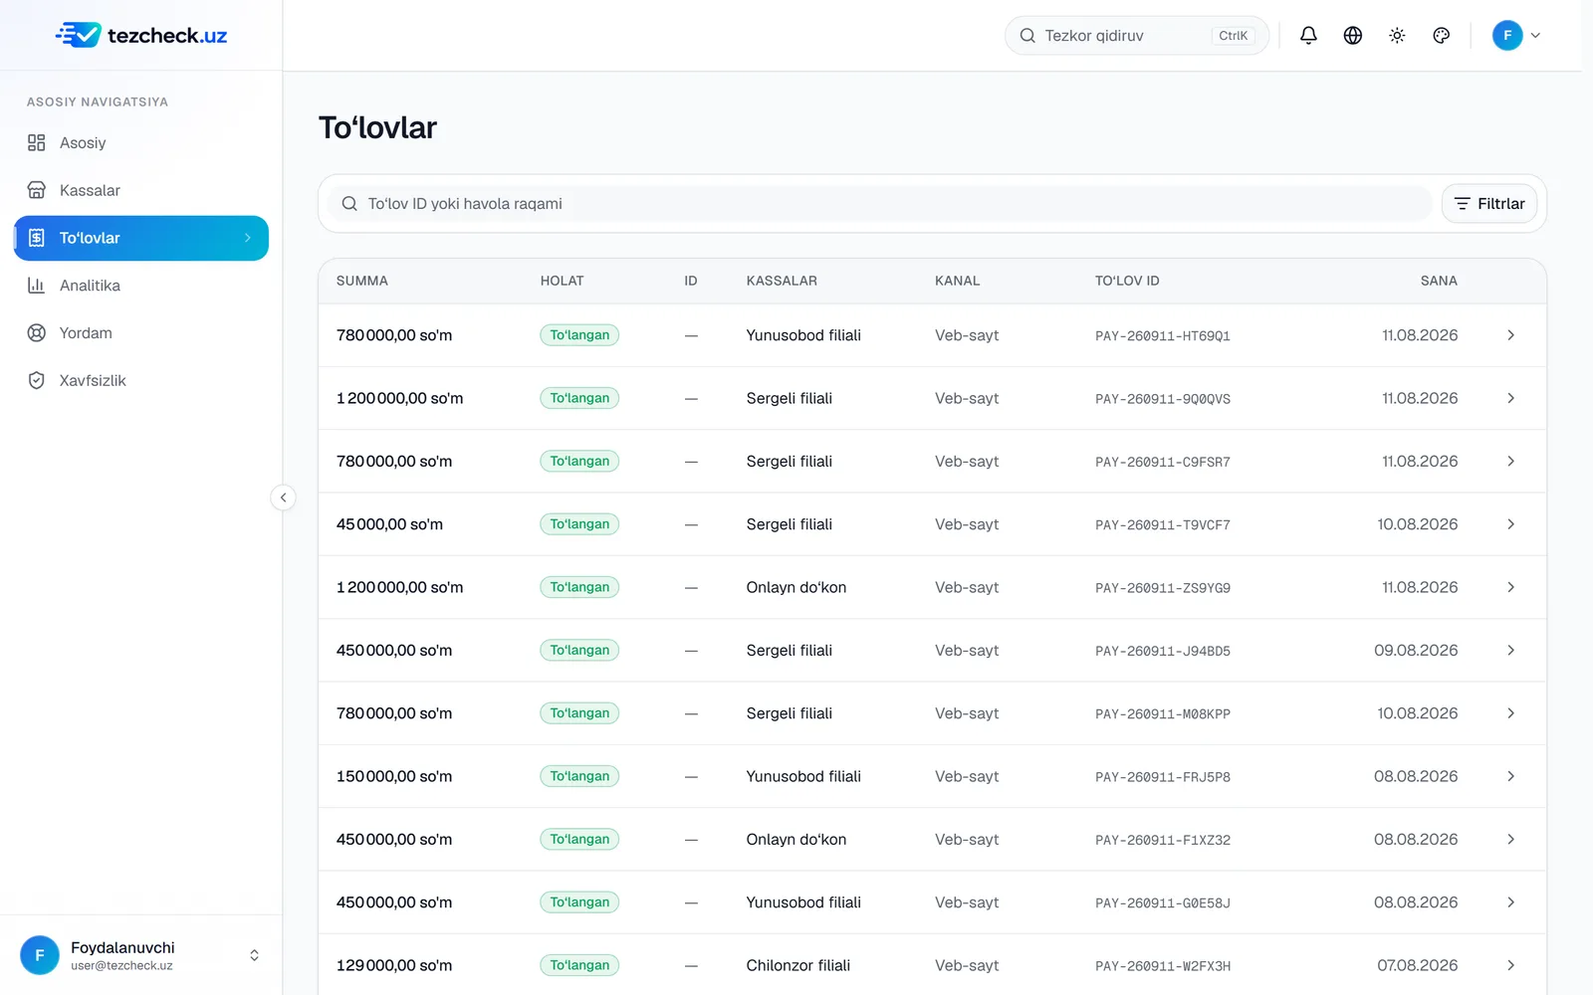
Task: Open Filtrlar filter button
Action: [x=1489, y=204]
